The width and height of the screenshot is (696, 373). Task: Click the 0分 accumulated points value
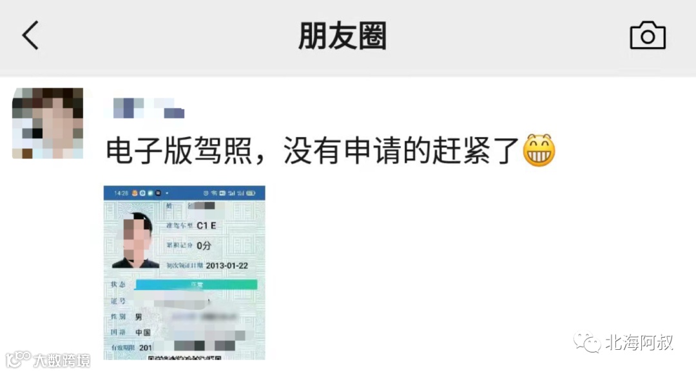click(x=204, y=246)
